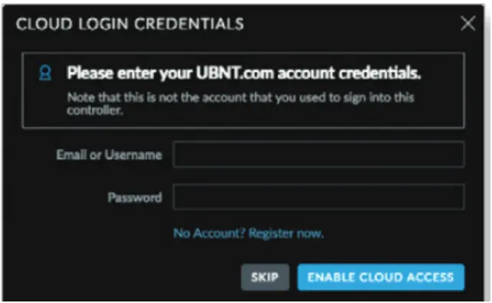Click the Cloud Login Credentials title text
The height and width of the screenshot is (303, 492).
[x=130, y=24]
